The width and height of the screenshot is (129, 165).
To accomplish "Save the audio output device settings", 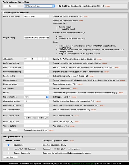I will pos(11,6).
